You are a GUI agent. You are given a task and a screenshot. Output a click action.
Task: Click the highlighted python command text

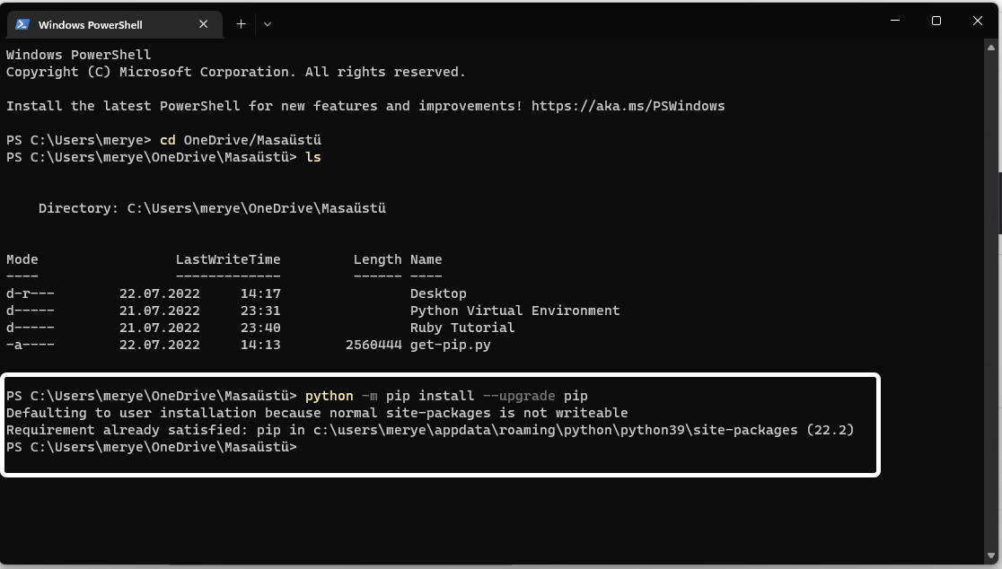[x=329, y=395]
